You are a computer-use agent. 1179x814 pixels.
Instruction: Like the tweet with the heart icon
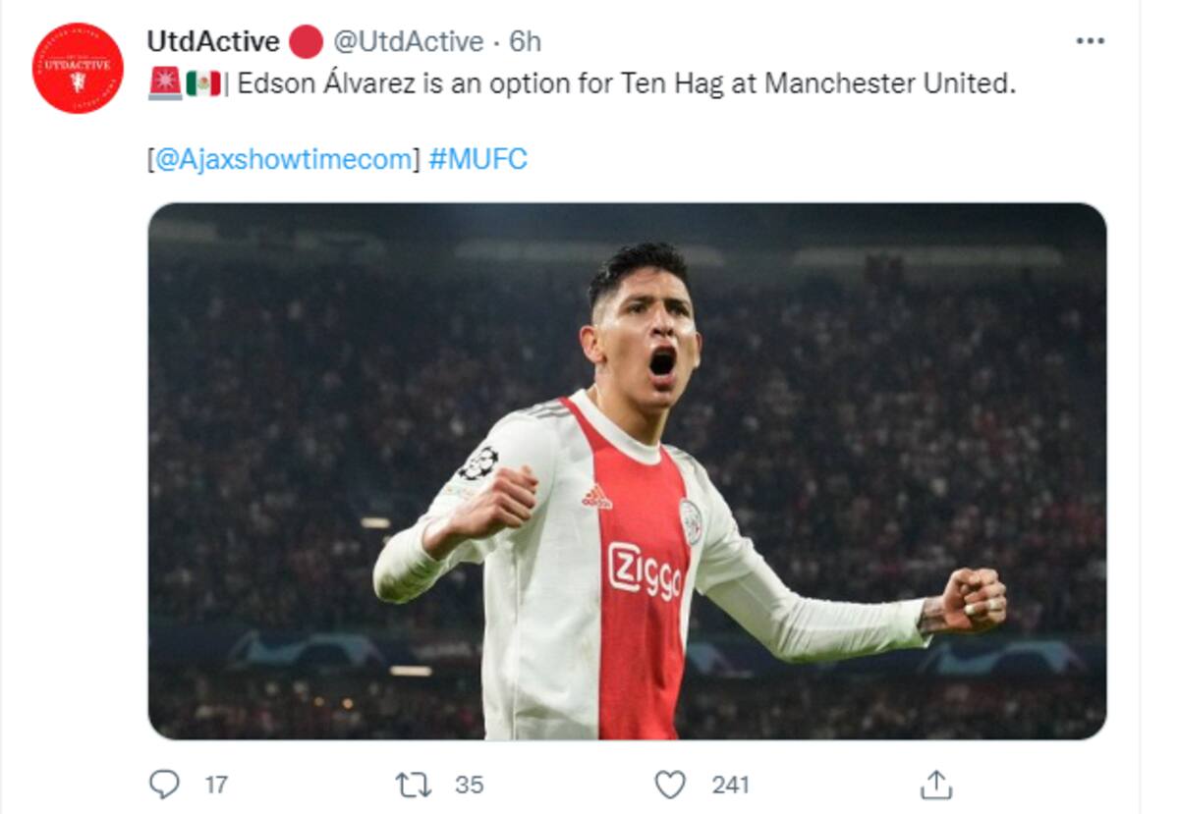pyautogui.click(x=670, y=785)
